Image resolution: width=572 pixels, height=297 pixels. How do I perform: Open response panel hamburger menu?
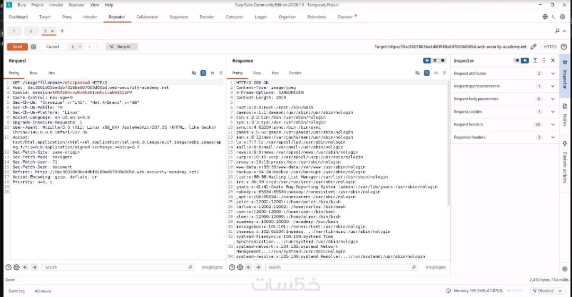(444, 73)
